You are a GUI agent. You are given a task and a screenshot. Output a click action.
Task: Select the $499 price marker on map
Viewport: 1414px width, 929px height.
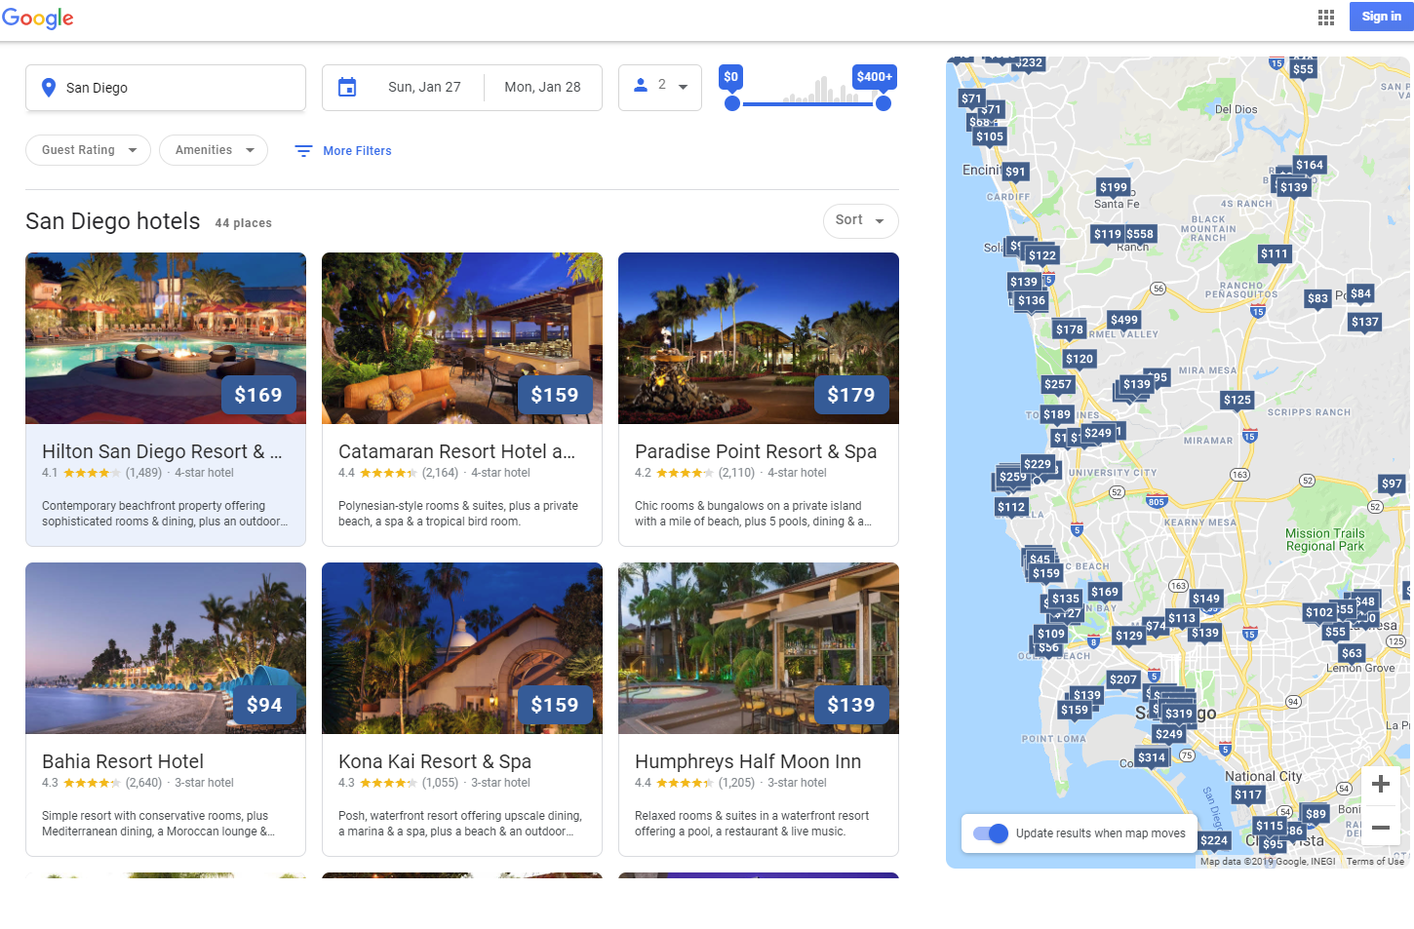(x=1123, y=320)
